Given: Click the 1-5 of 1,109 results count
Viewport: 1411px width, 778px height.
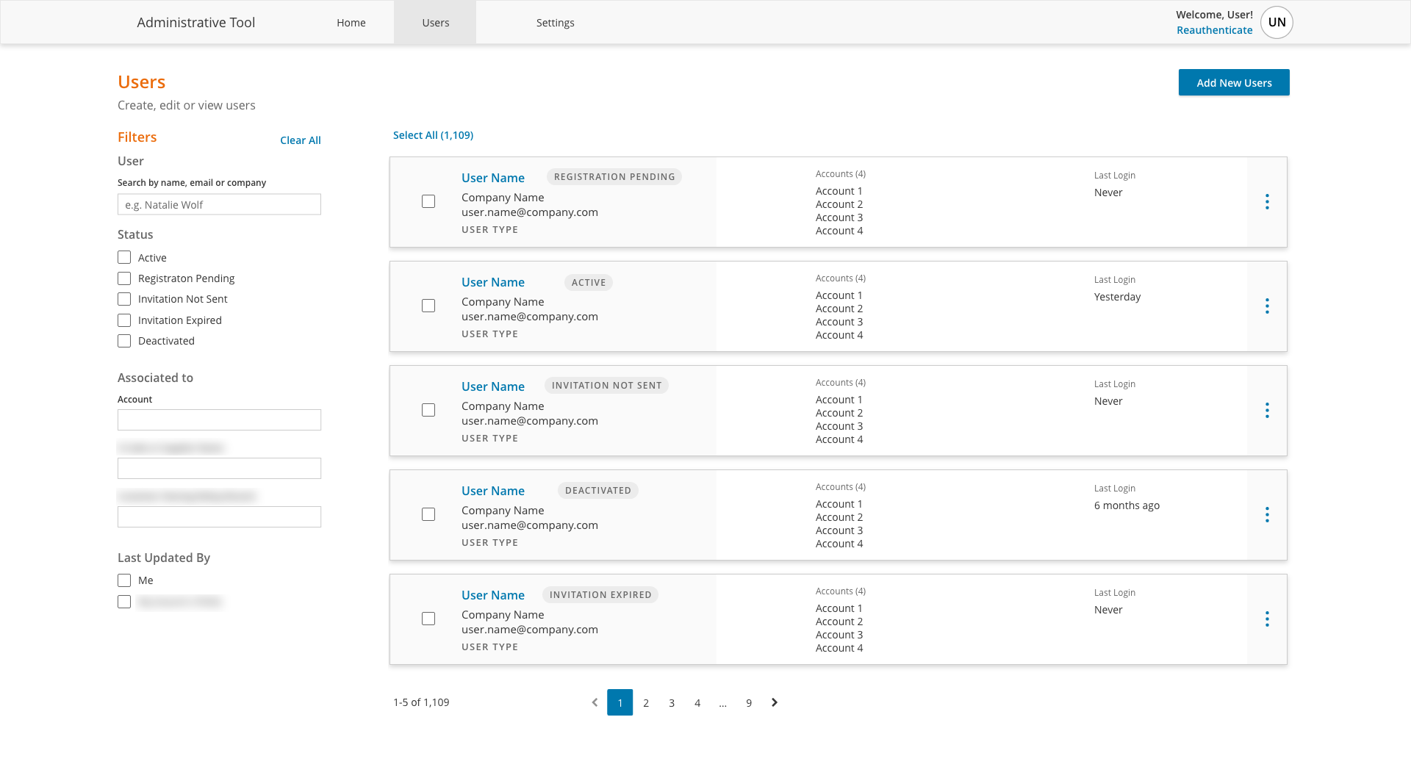Looking at the screenshot, I should click(421, 702).
